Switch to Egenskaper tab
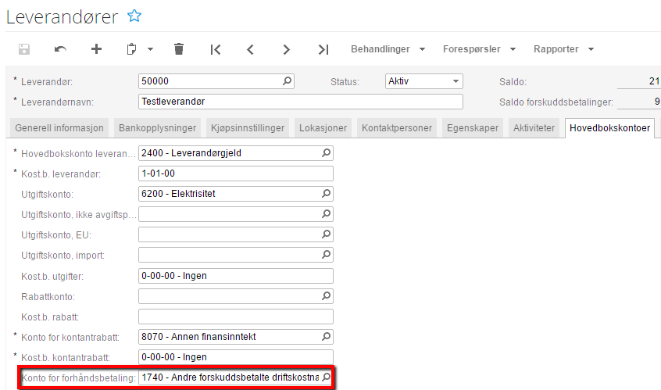The image size is (661, 390). [473, 127]
